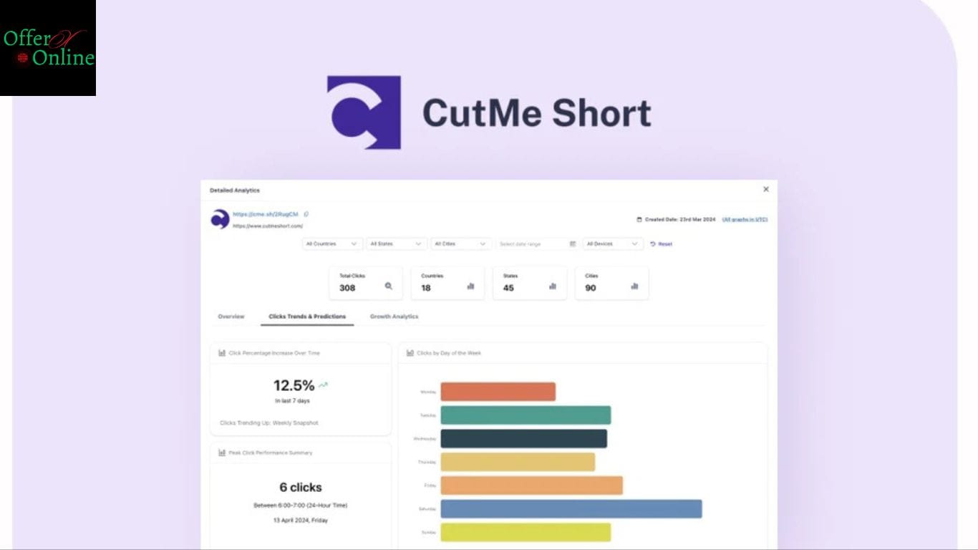The image size is (978, 550).
Task: Select the Saturday bar in the weekly chart
Action: (569, 509)
